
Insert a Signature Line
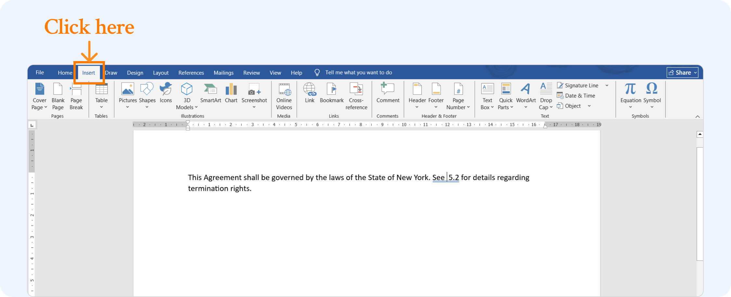[578, 85]
